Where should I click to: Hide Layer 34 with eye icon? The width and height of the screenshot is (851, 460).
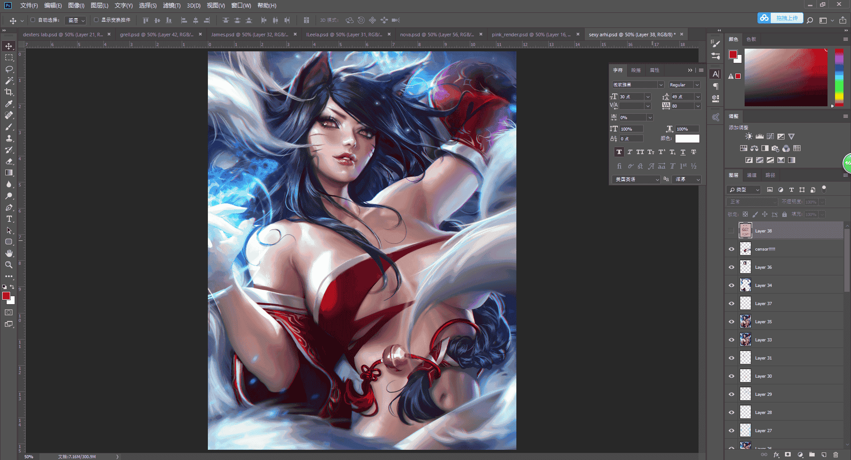(731, 285)
